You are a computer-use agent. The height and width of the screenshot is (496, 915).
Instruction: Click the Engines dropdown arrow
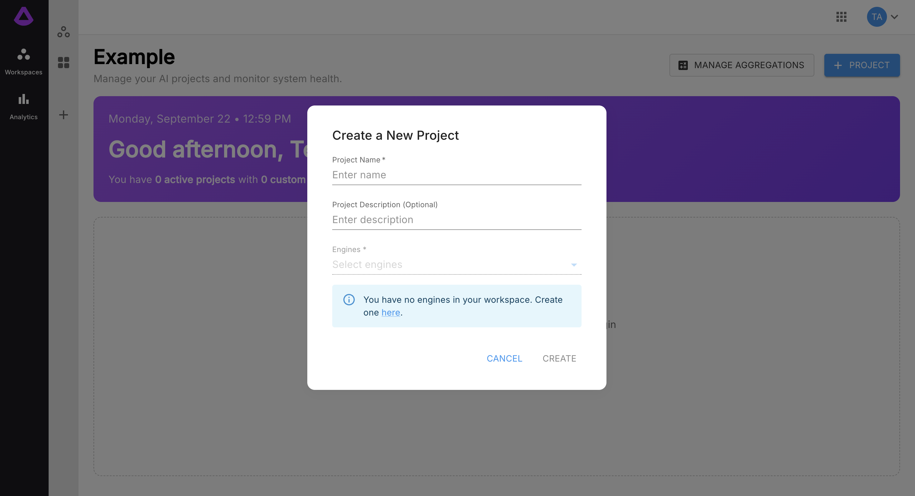pos(574,265)
